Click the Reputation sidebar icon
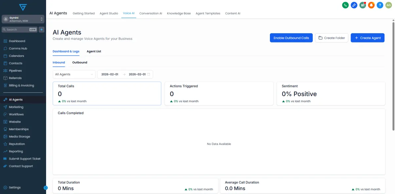The image size is (395, 194). point(16,144)
